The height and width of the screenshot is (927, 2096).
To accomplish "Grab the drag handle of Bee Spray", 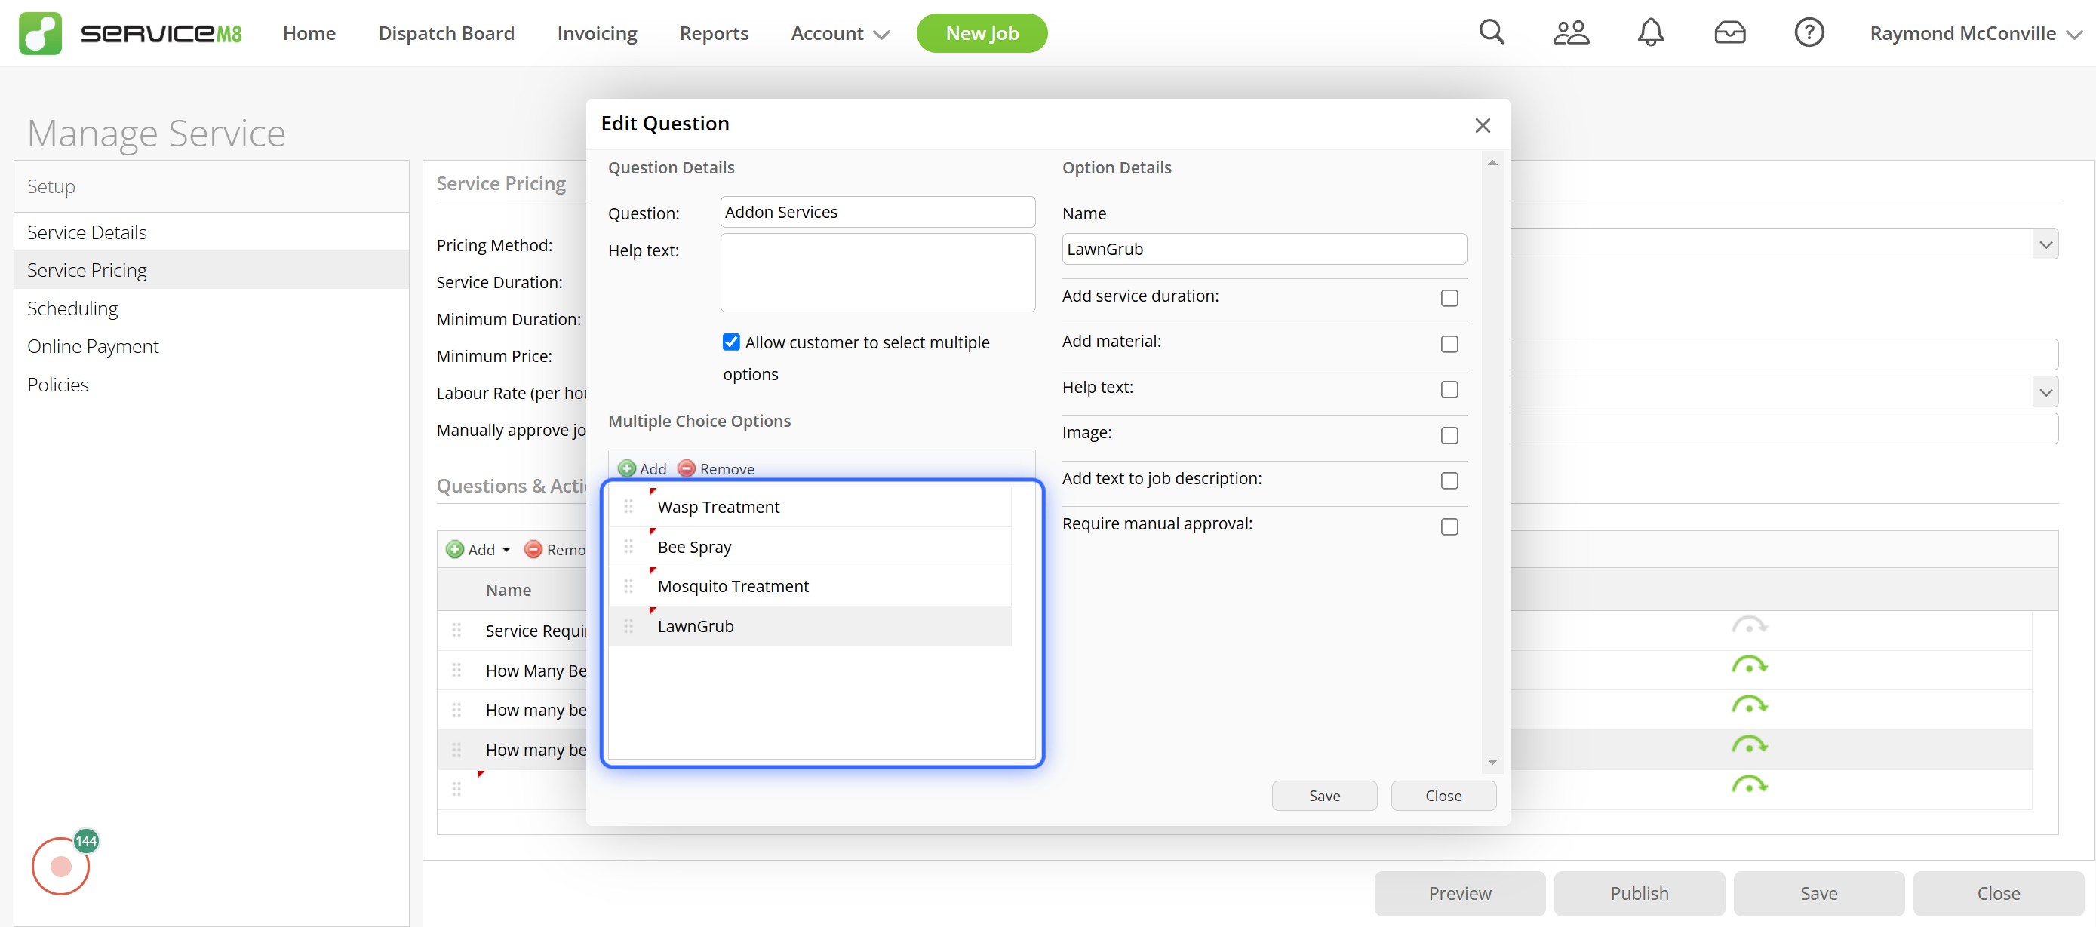I will [x=628, y=546].
